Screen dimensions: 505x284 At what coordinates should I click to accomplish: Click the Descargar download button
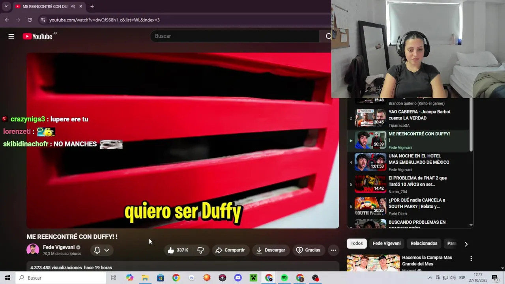click(x=271, y=250)
